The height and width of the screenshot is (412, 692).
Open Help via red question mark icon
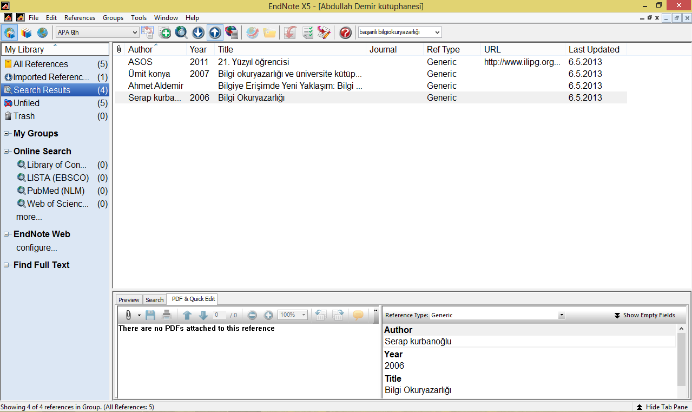pos(345,32)
